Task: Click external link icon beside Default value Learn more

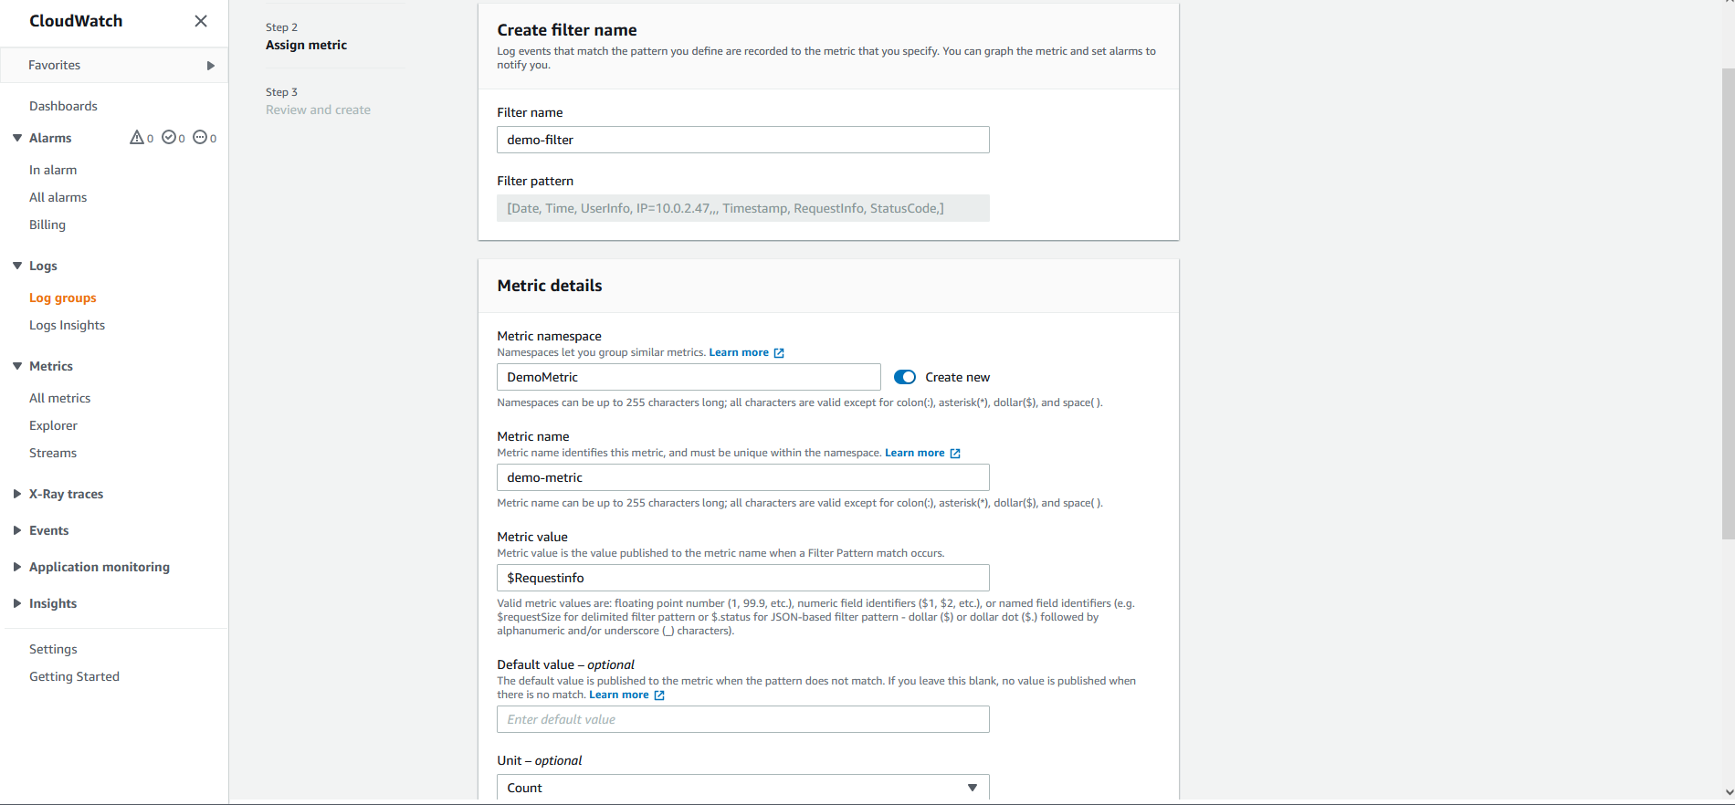Action: [659, 695]
